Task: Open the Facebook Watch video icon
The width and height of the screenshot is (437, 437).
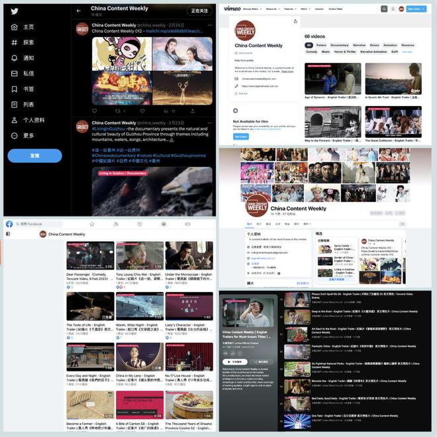Action: coord(140,224)
